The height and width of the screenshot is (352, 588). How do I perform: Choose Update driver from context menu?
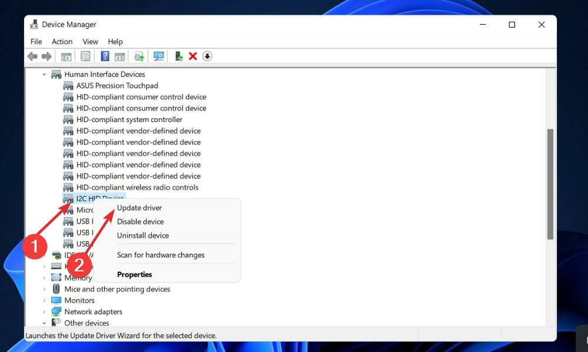139,208
